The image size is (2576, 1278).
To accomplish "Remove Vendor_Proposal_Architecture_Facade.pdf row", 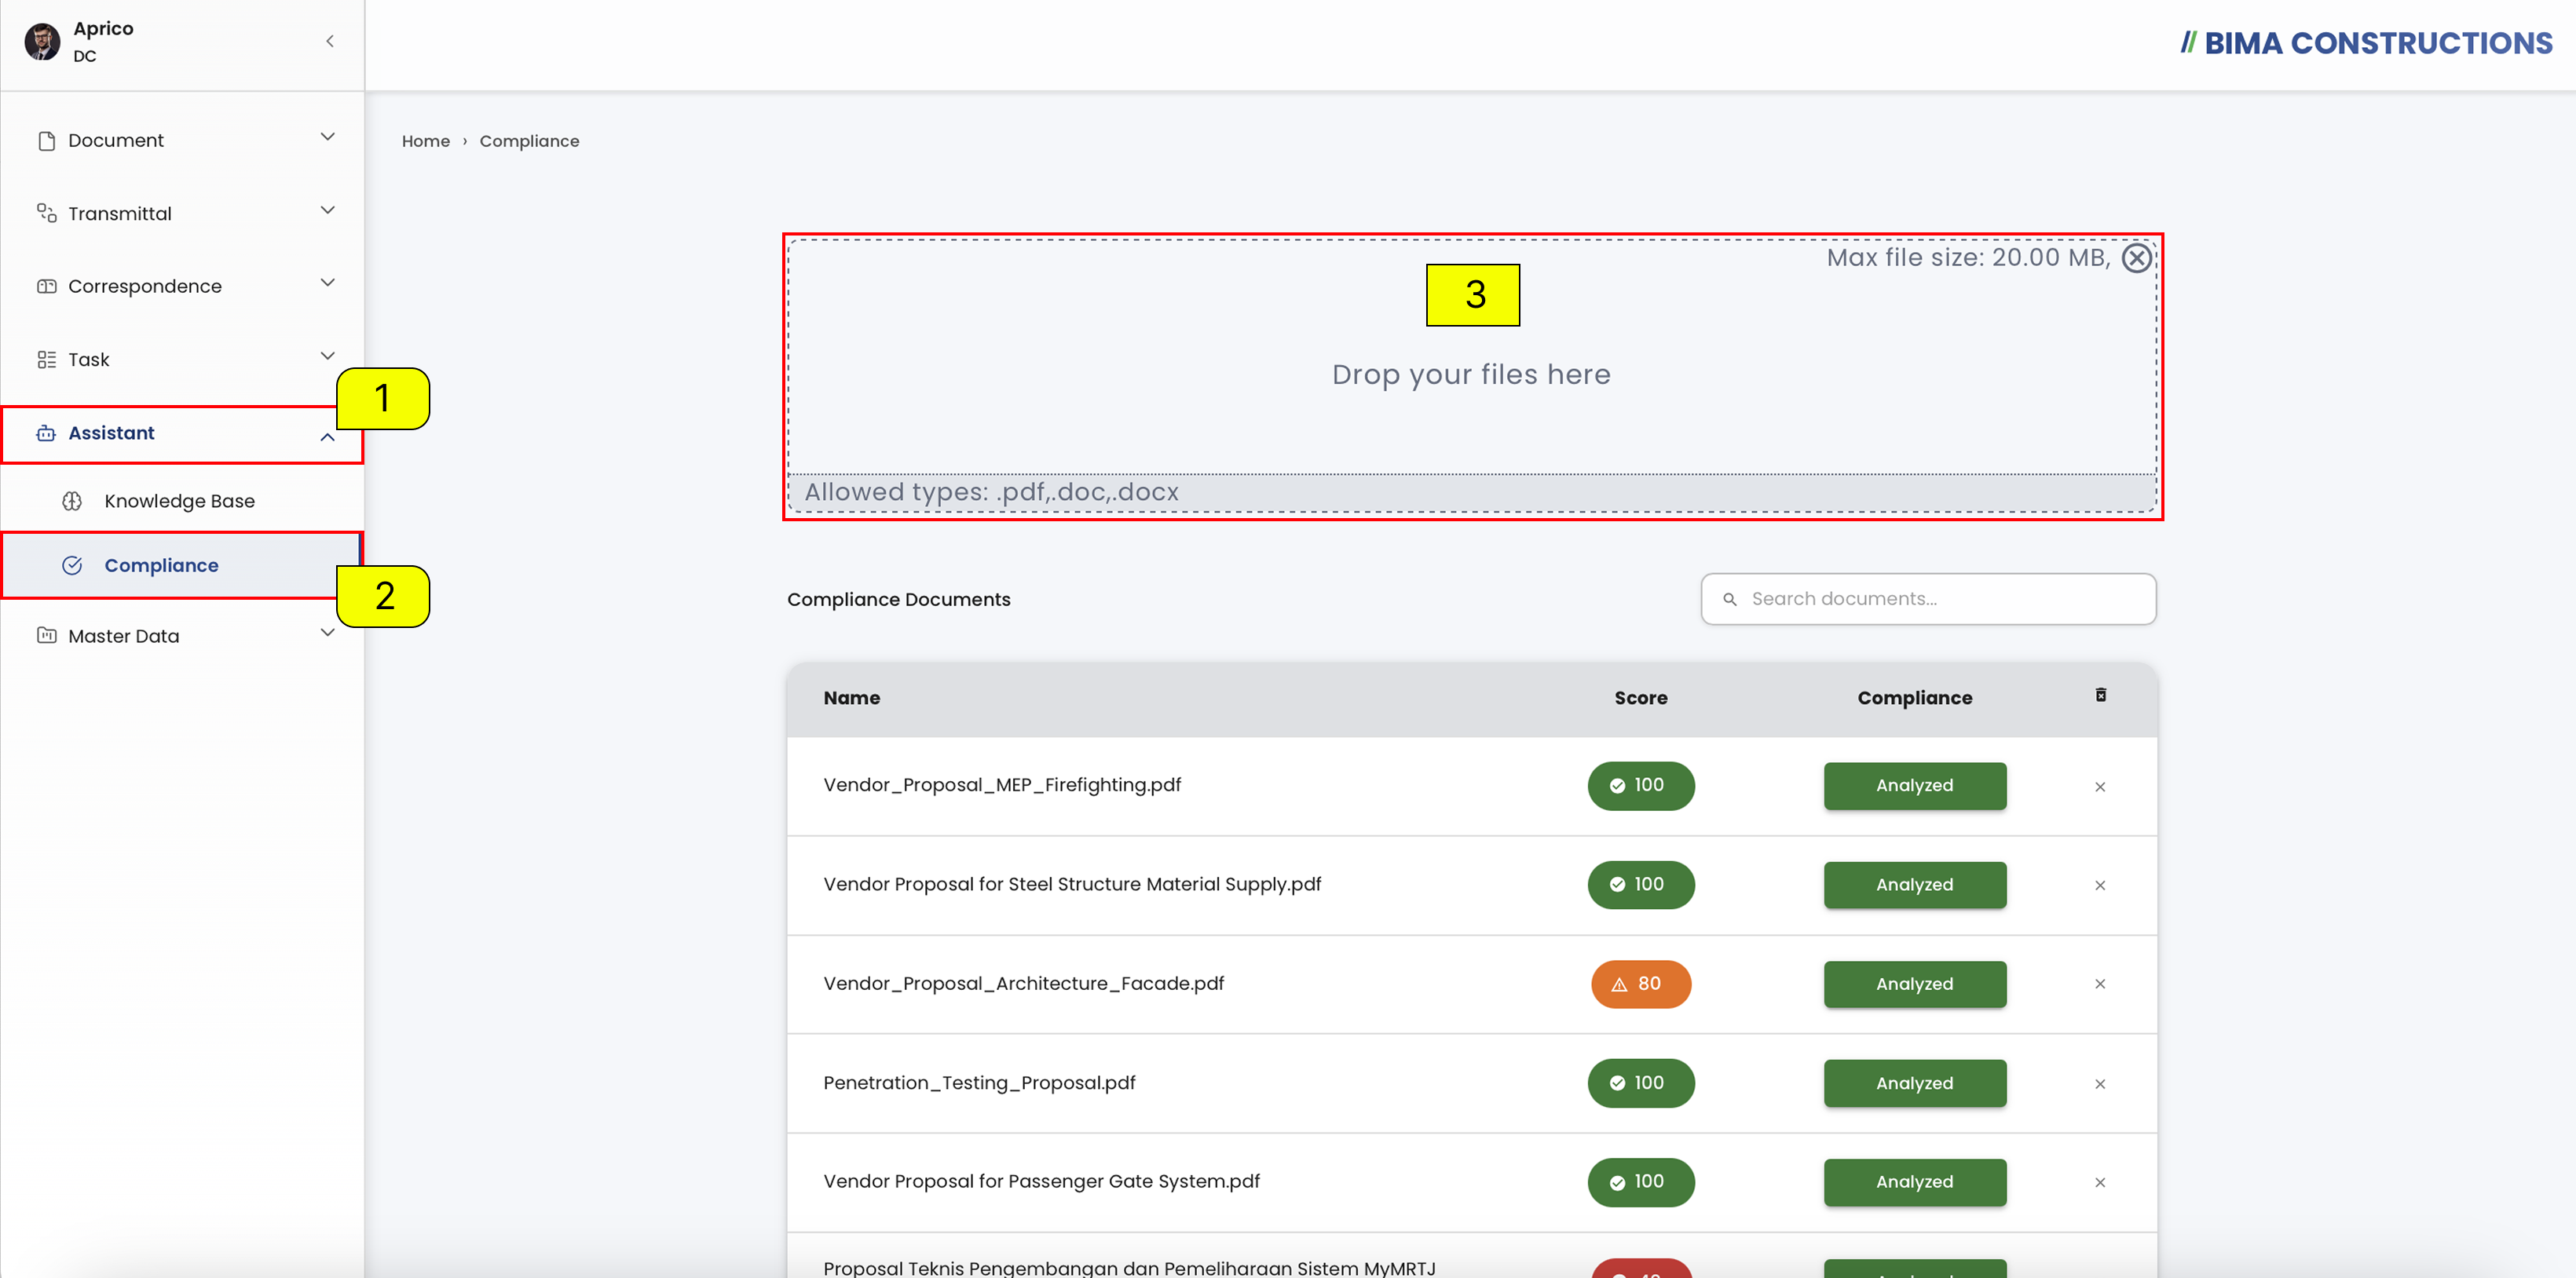I will click(2100, 984).
